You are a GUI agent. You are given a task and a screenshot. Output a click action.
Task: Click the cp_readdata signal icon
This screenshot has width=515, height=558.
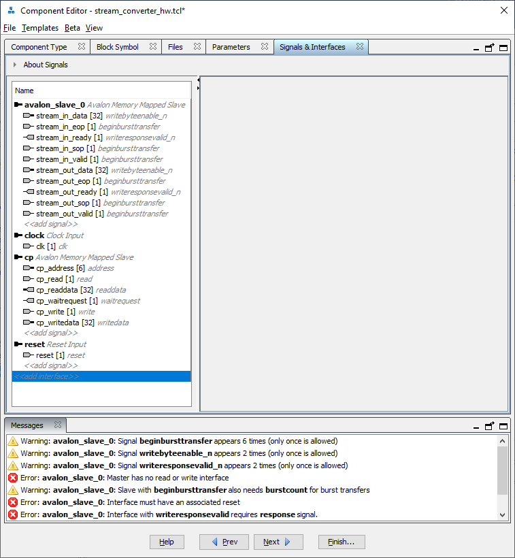28,290
